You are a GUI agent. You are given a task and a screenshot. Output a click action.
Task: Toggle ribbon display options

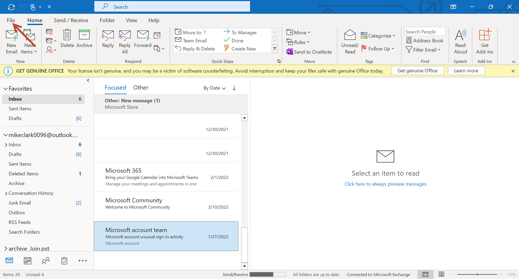[453, 7]
